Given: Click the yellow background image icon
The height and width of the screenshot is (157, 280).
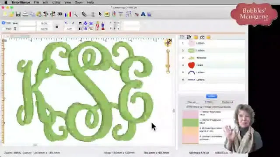Looking at the screenshot, I should [107, 14].
